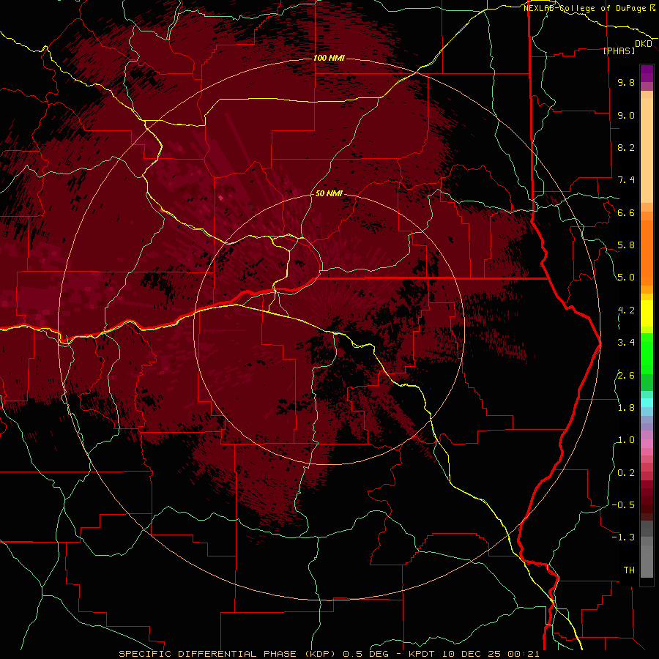Viewport: 659px width, 659px height.
Task: Click the KPDT station identifier
Action: click(x=422, y=654)
